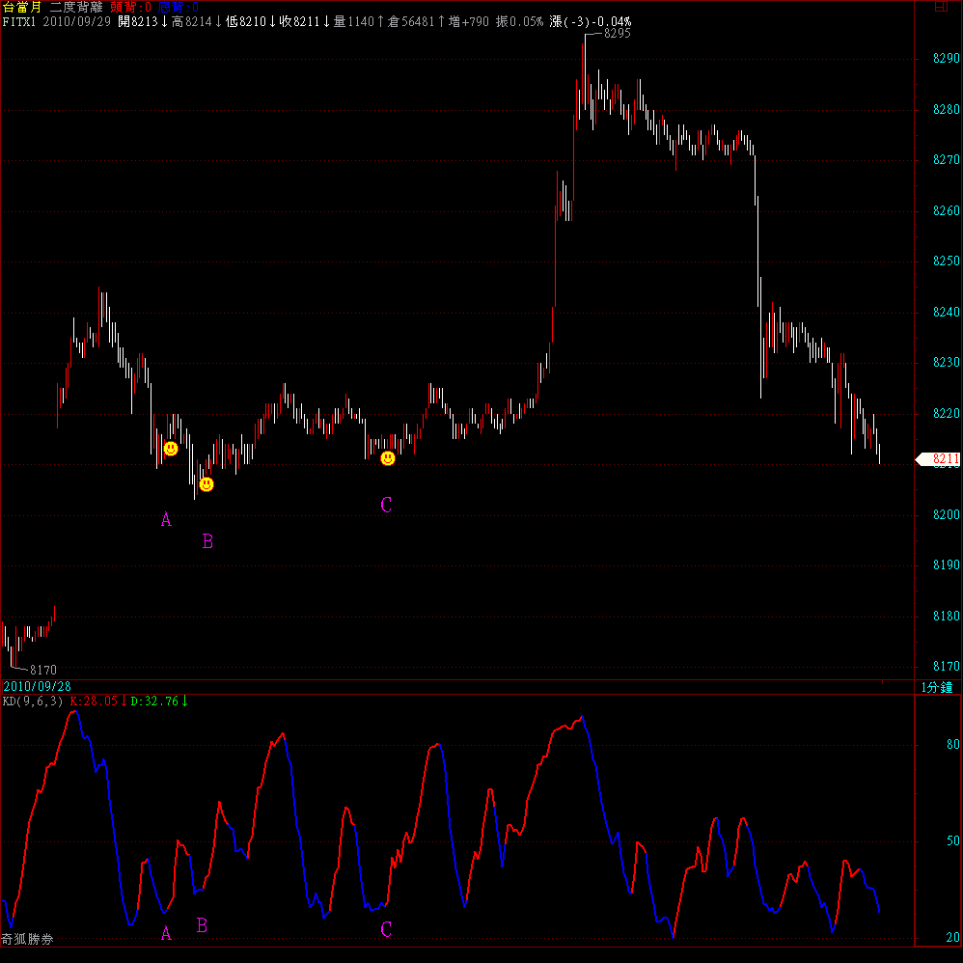Click the smiley marker above label A

[171, 449]
